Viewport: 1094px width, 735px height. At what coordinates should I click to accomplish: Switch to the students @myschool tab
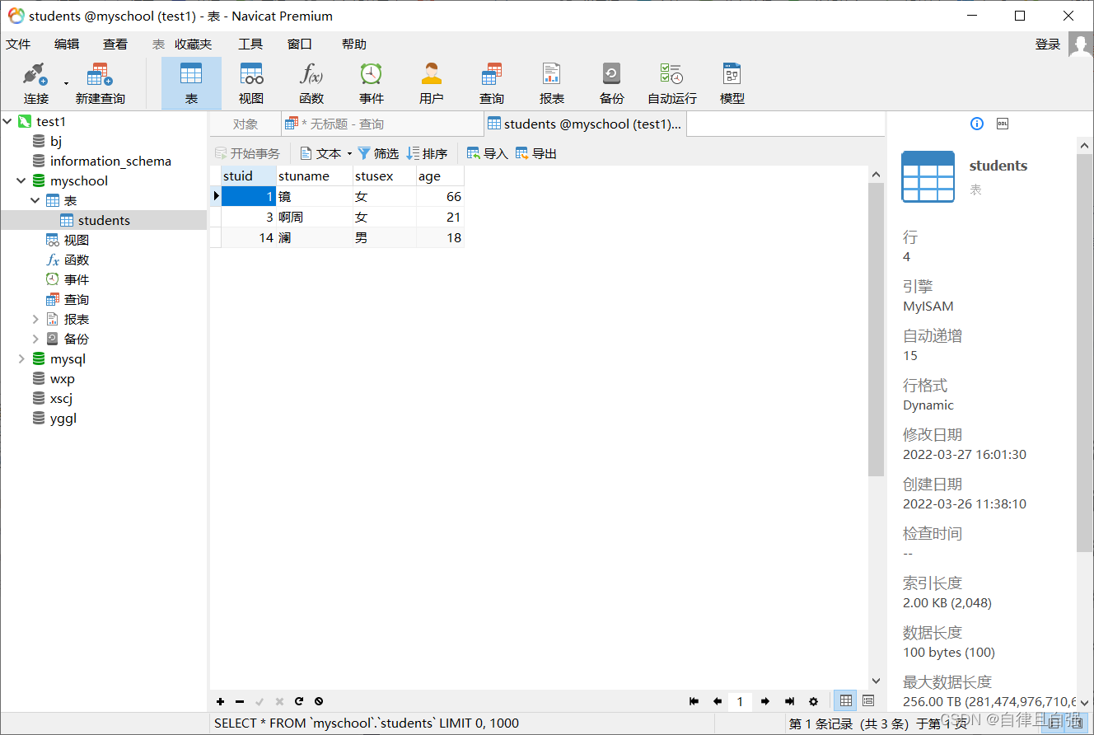(x=585, y=124)
